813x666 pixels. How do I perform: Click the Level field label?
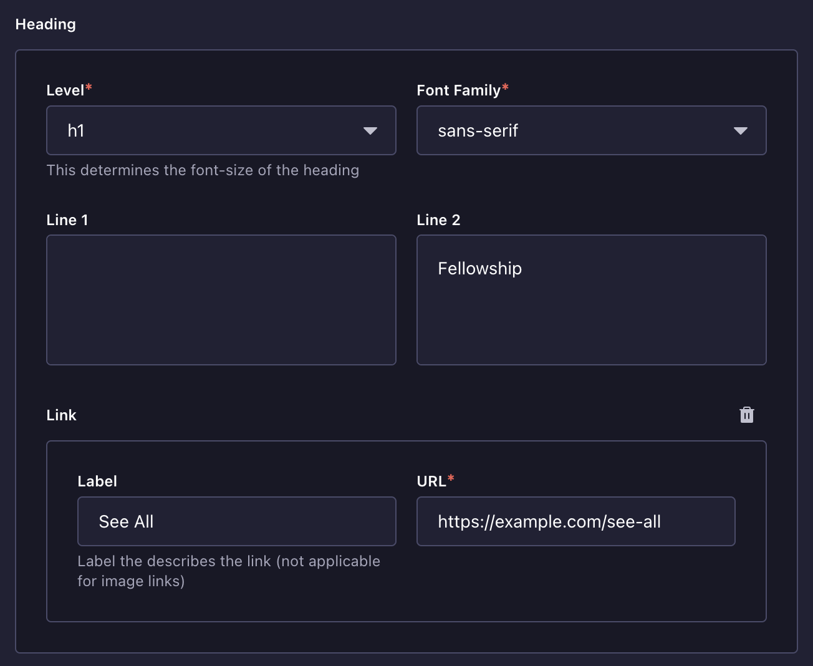(65, 90)
